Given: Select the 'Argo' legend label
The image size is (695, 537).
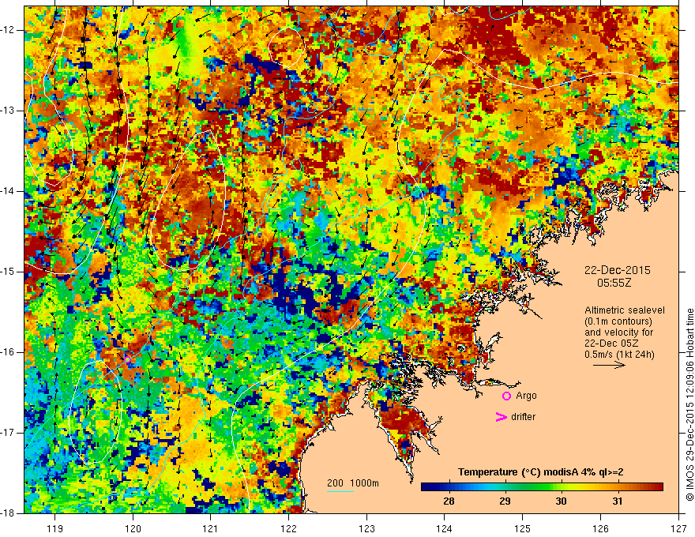Looking at the screenshot, I should pyautogui.click(x=526, y=396).
